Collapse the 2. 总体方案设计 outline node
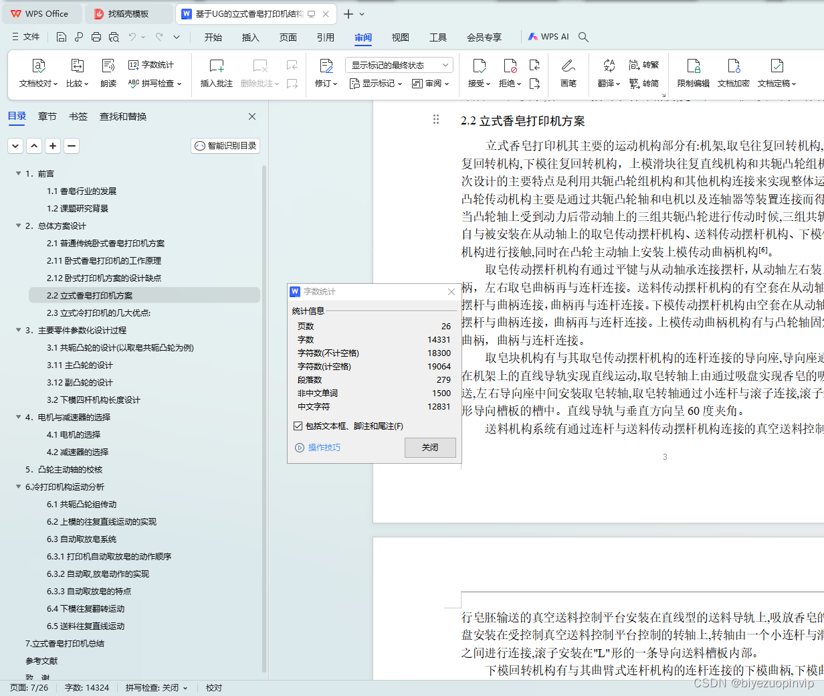 [19, 226]
